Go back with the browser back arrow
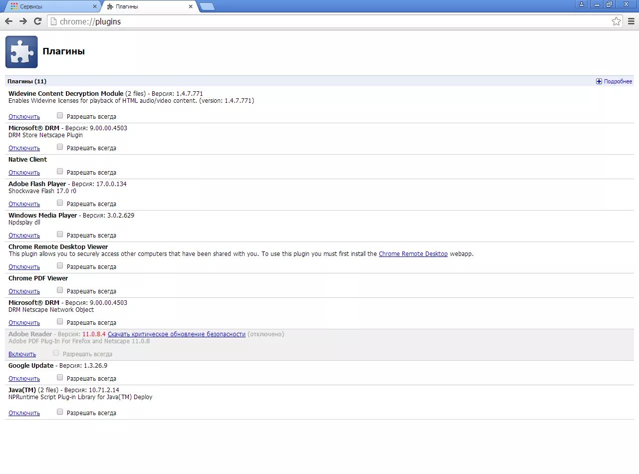The width and height of the screenshot is (639, 474). coord(8,21)
